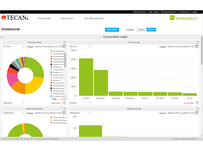Click the Introspect logo icon
The height and width of the screenshot is (151, 203).
tap(172, 18)
